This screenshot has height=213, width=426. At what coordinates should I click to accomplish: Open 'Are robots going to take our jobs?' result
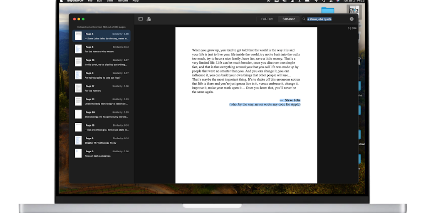click(102, 75)
